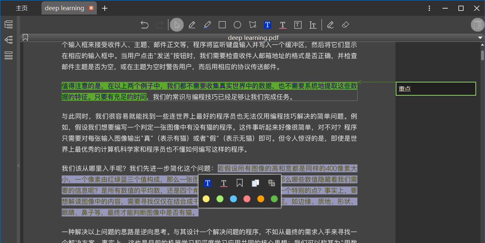Select the cursor pointer tool

point(177,25)
